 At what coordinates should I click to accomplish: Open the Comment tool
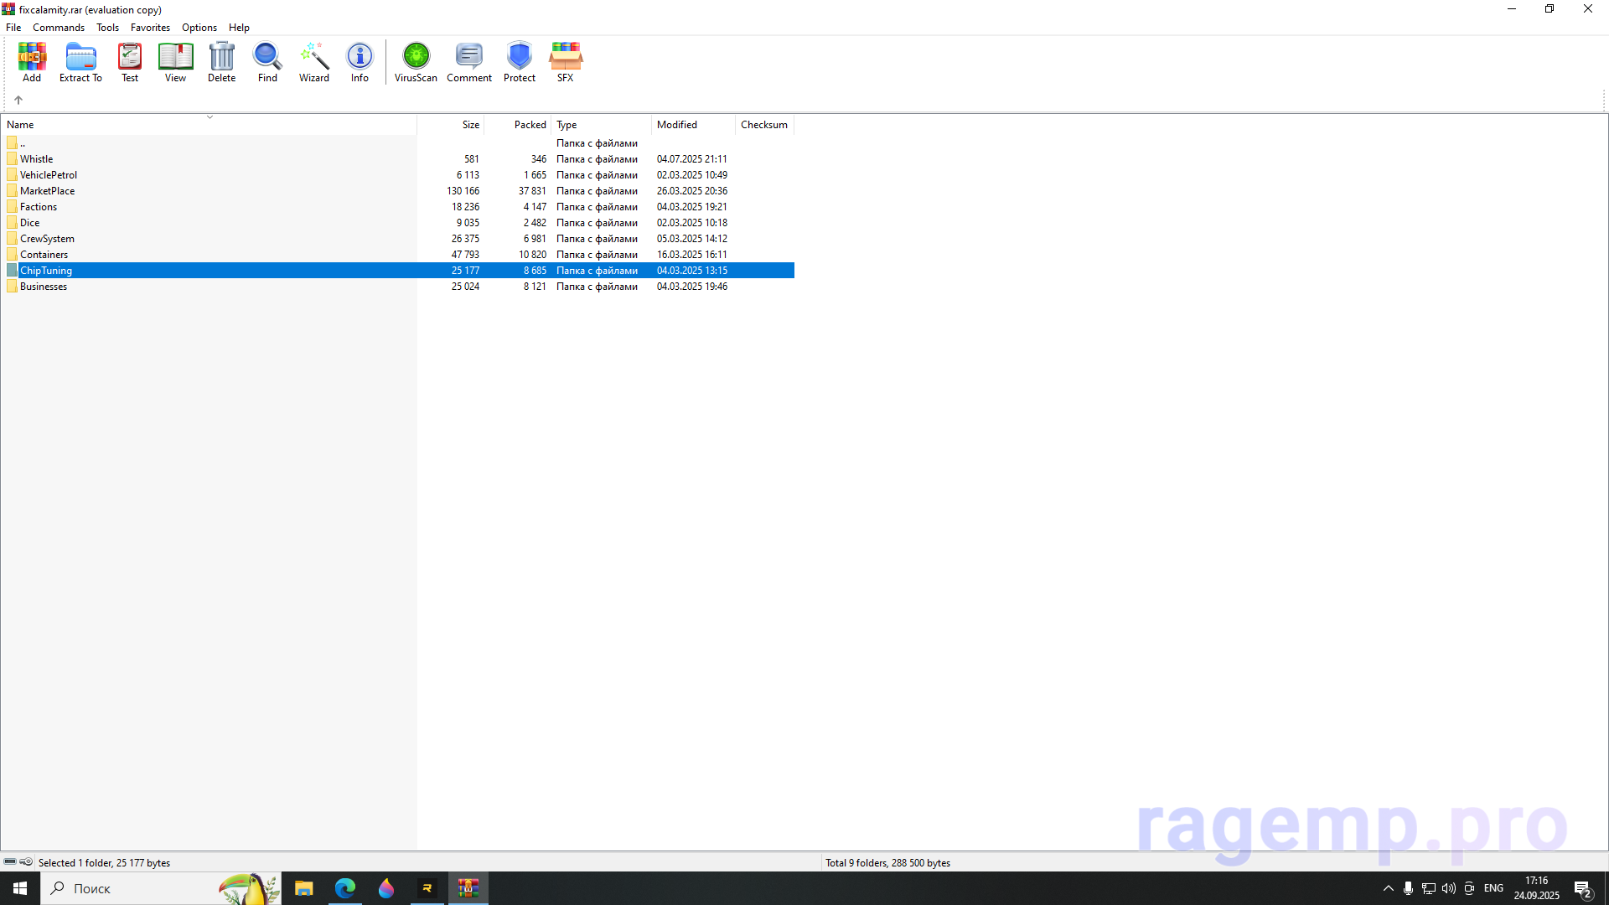[468, 62]
